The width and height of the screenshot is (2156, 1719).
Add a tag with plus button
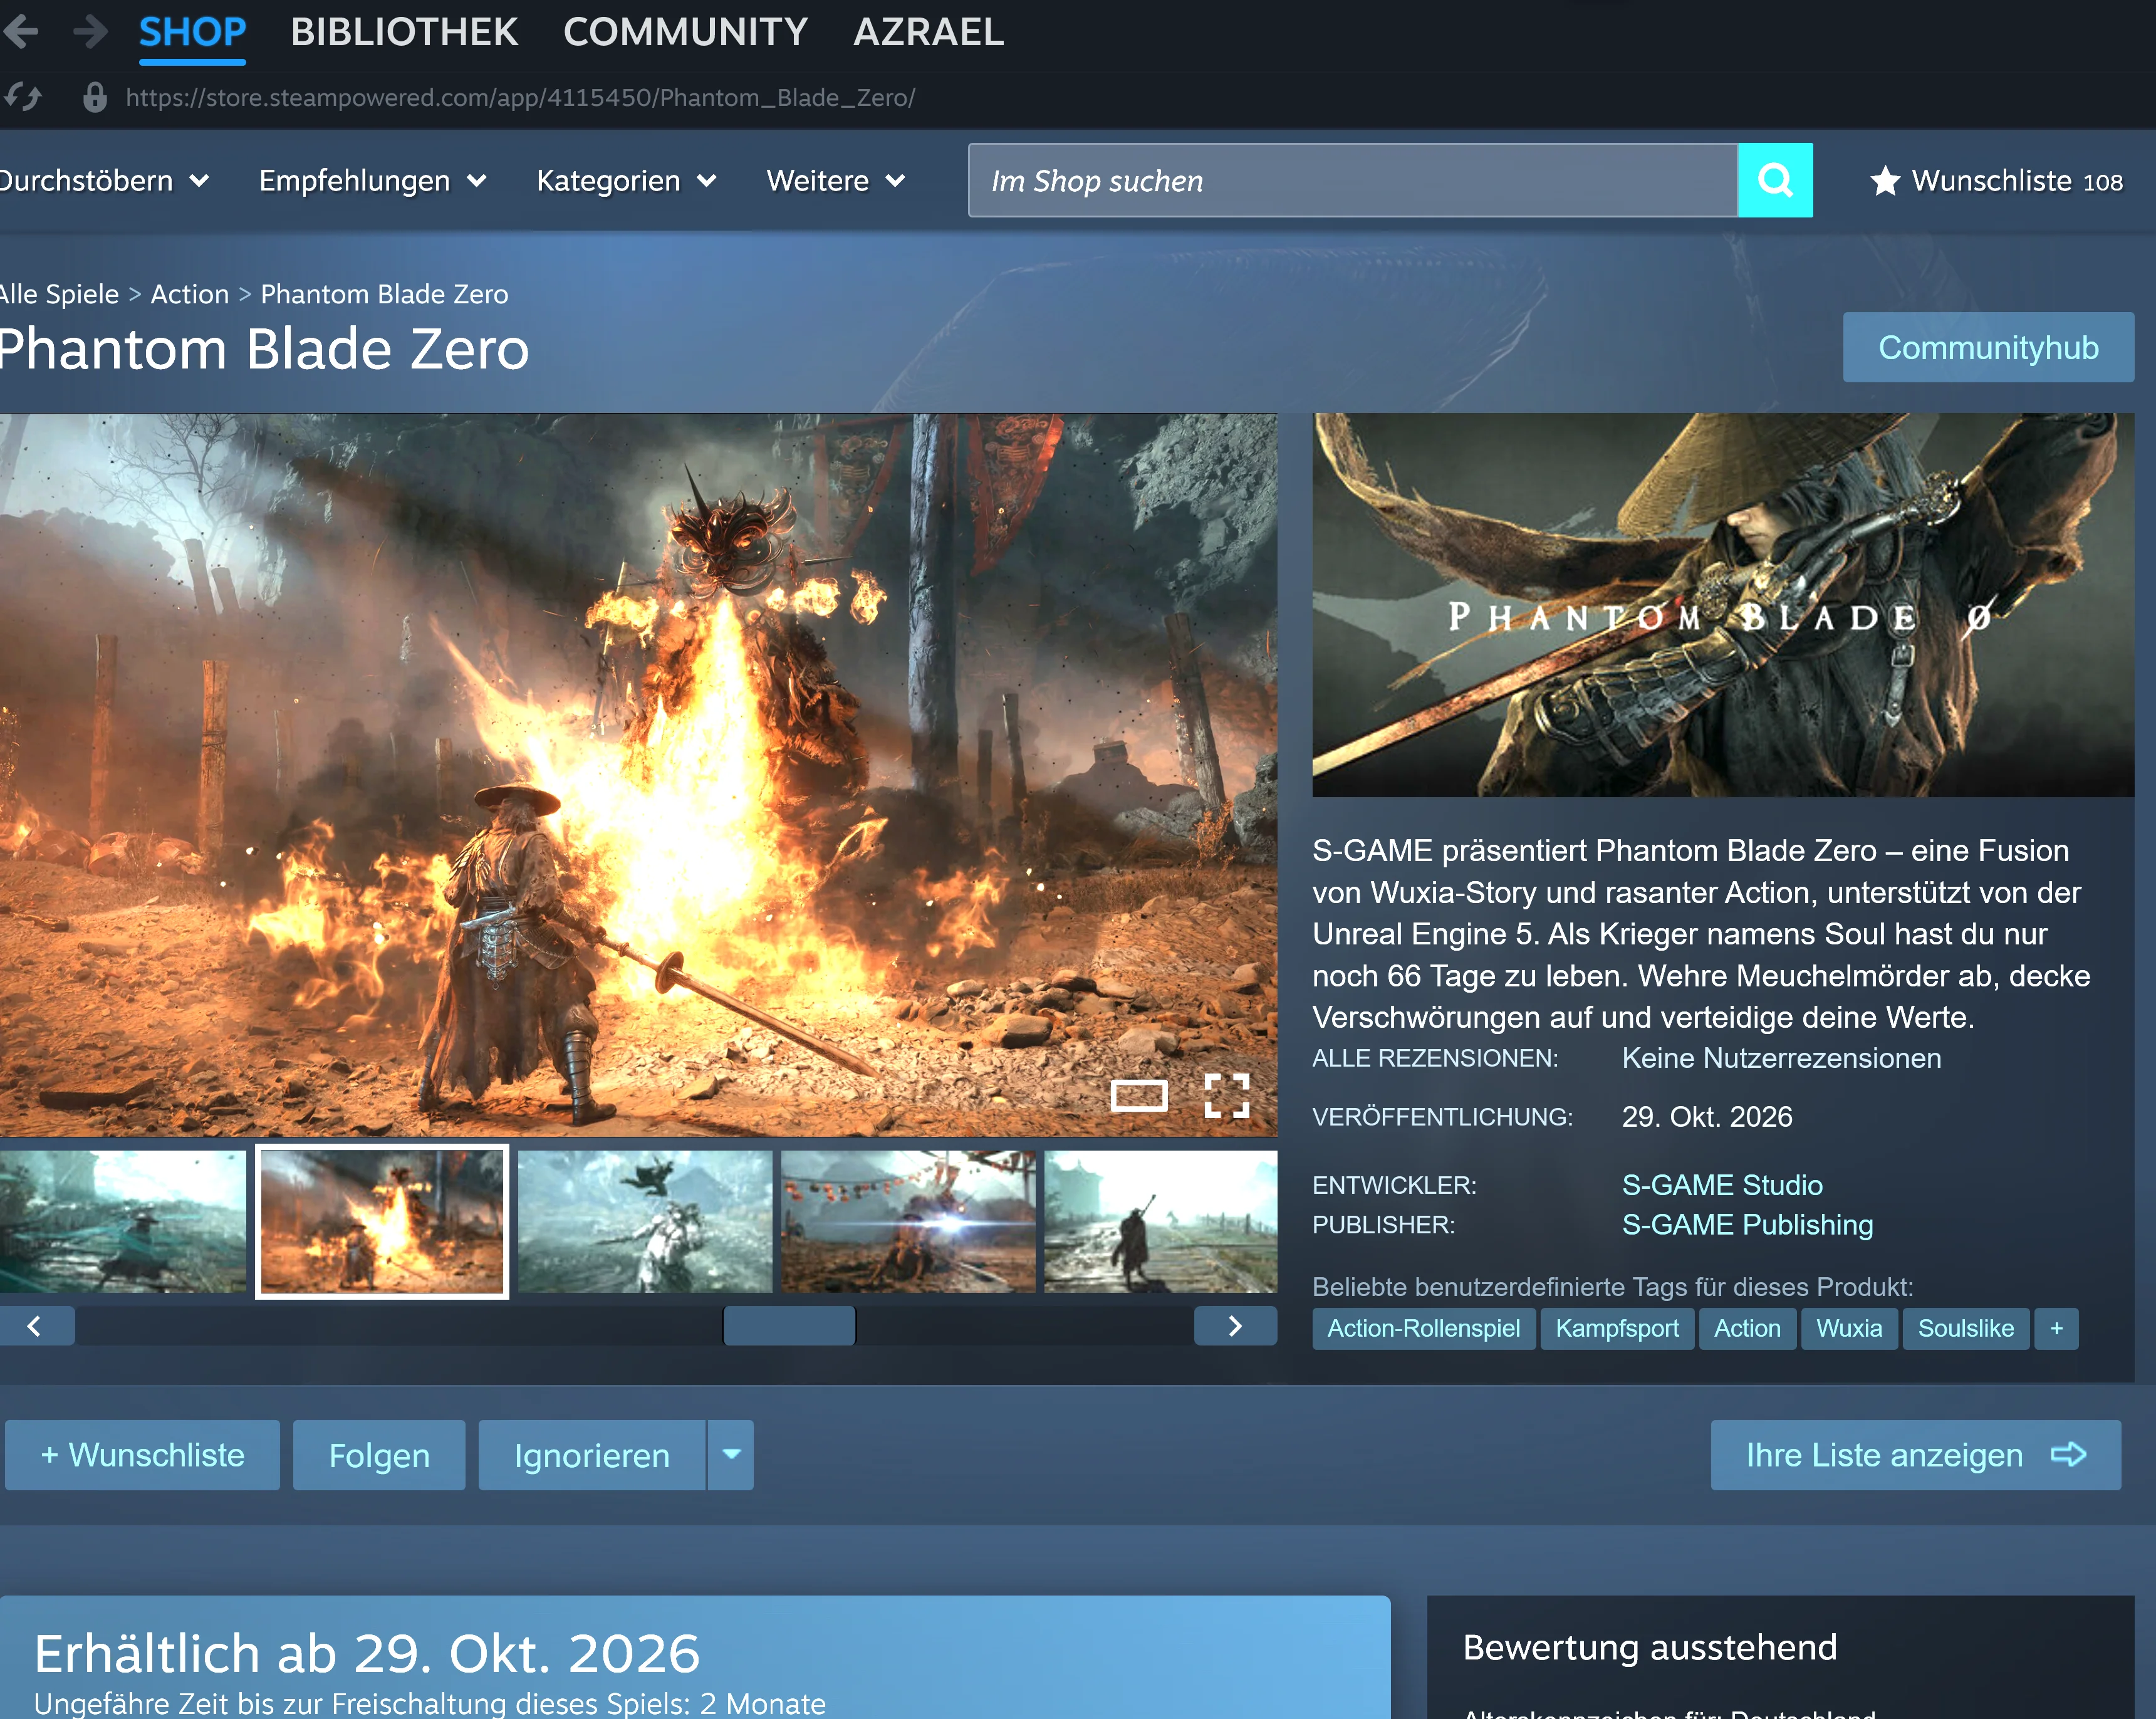point(2056,1328)
